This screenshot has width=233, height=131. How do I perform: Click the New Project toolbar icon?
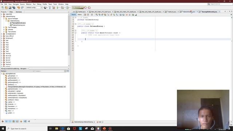[x=6, y=8]
